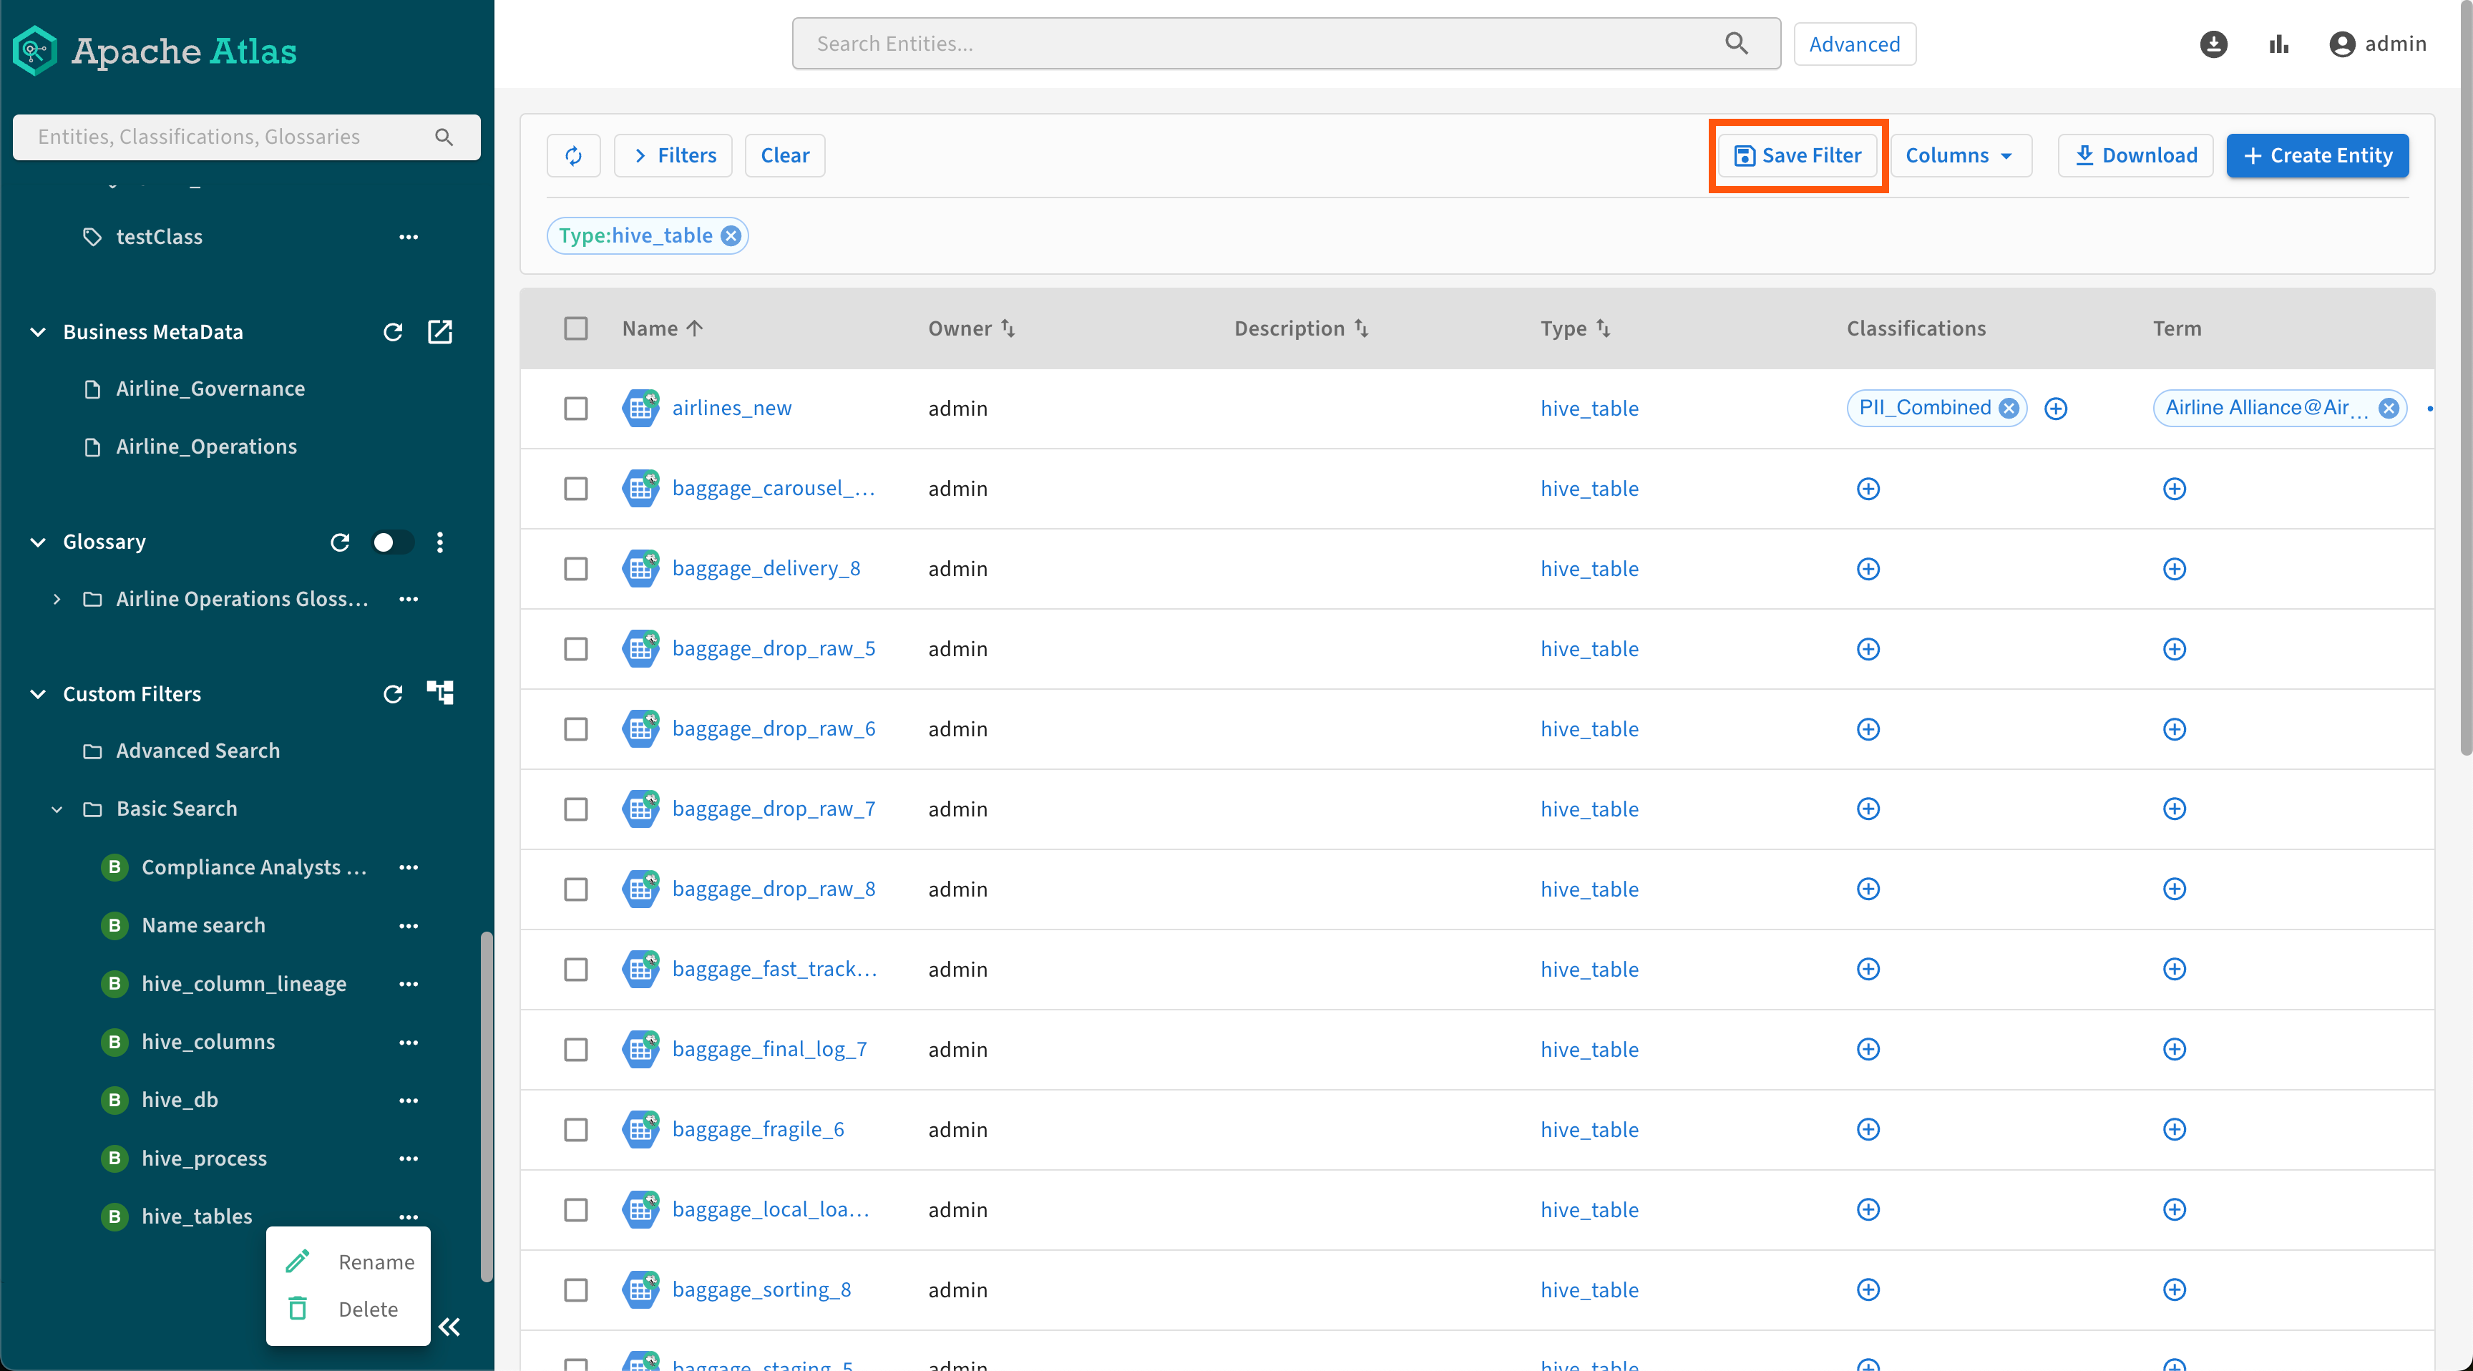Remove the PII_Combined classification tag

pyautogui.click(x=2009, y=408)
